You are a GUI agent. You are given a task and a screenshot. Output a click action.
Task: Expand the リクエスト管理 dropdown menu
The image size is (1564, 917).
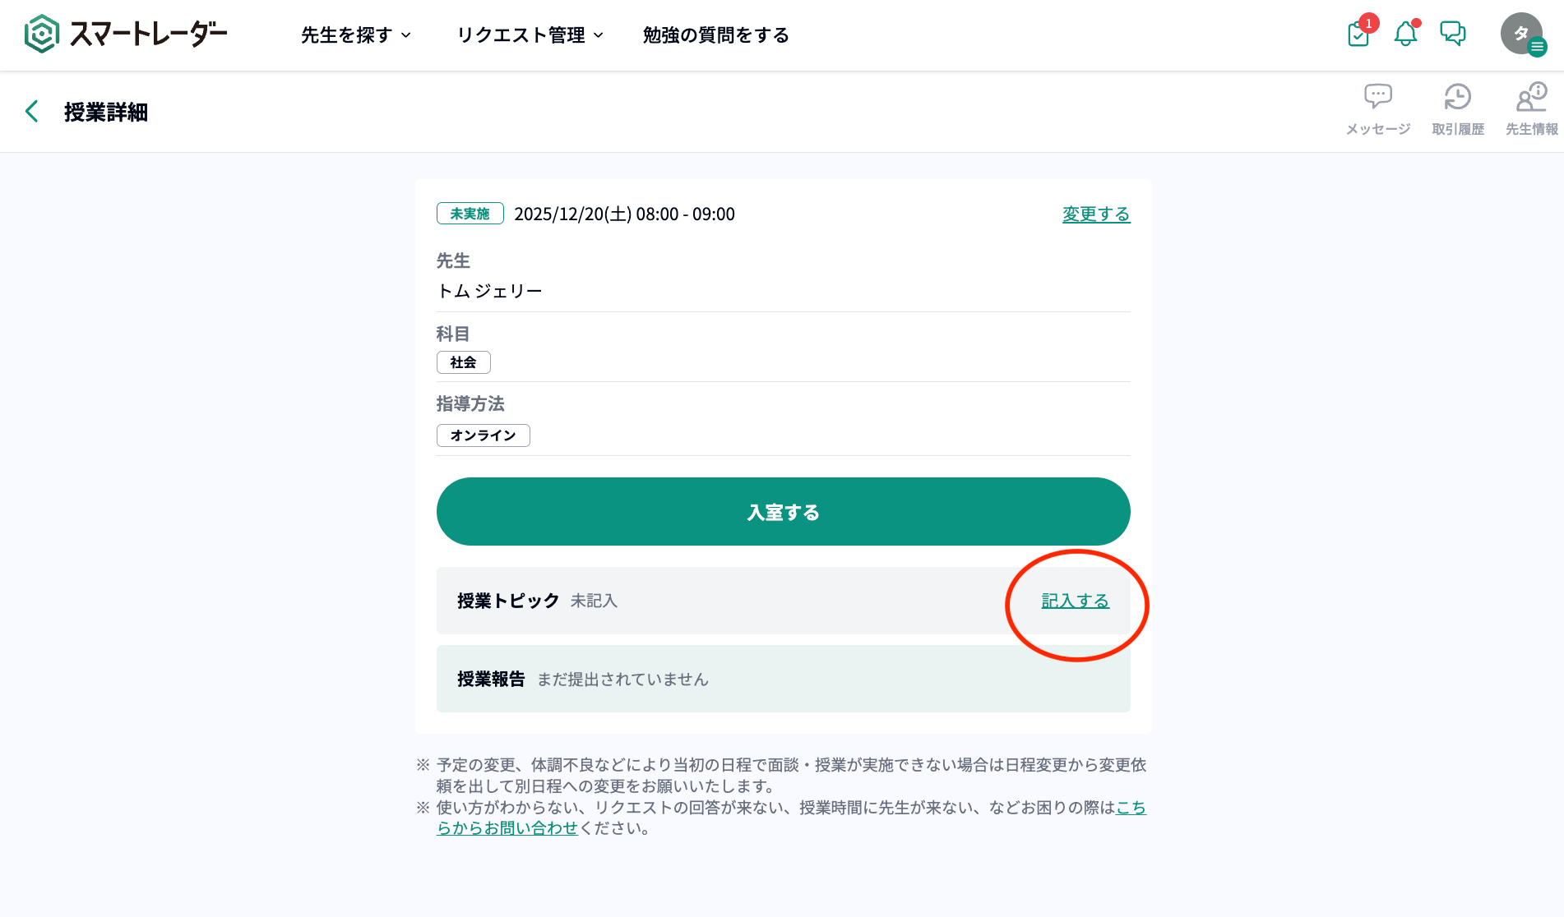530,35
